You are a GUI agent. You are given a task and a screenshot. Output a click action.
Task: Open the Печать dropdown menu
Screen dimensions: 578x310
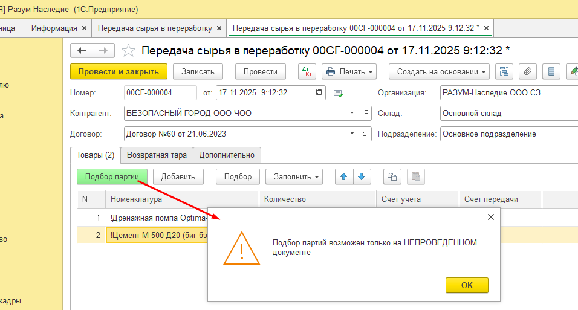[350, 71]
